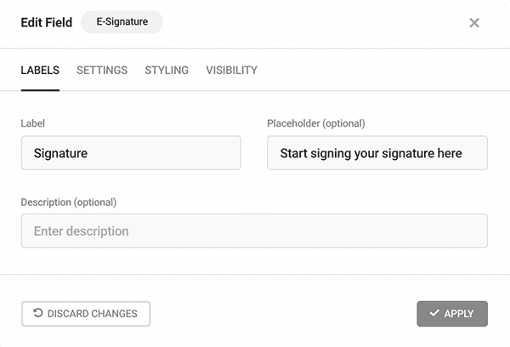This screenshot has width=510, height=347.
Task: Click the circular undo arrow icon
Action: (x=38, y=313)
